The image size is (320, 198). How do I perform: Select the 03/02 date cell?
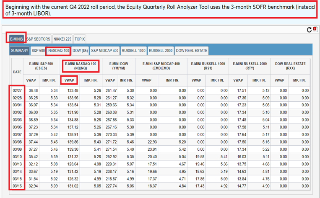[17, 113]
